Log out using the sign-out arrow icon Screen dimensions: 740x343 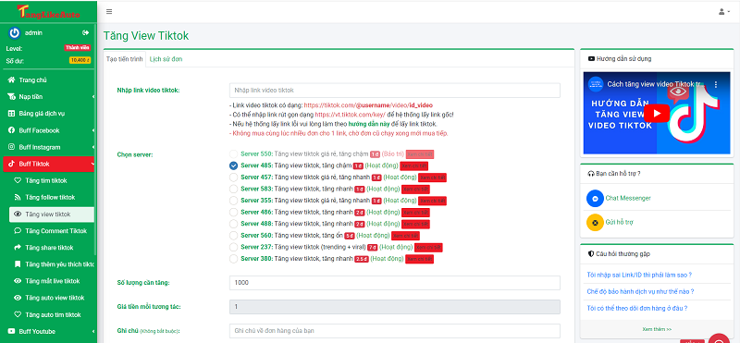tap(85, 32)
